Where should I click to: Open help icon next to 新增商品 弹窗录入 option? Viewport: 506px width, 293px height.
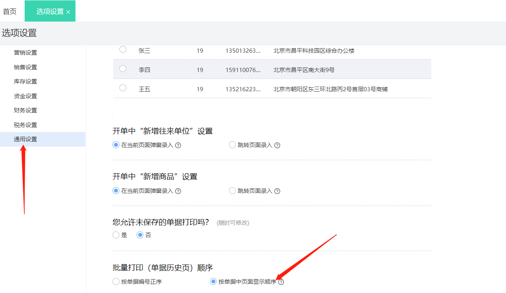coord(178,191)
